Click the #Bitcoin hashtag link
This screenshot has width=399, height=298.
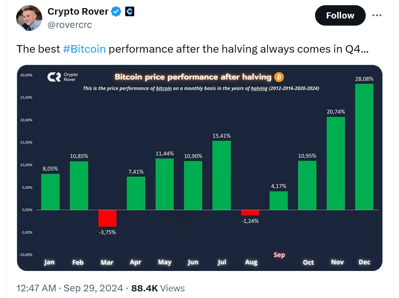84,49
